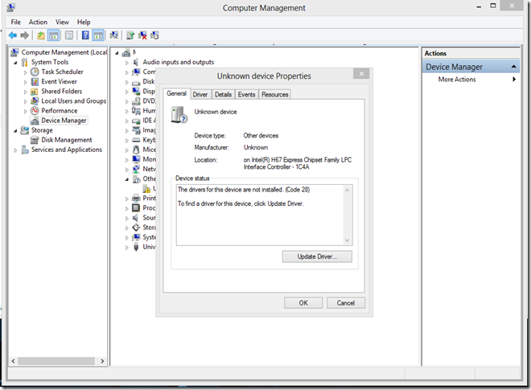Open the View menu
531x390 pixels.
pyautogui.click(x=62, y=22)
